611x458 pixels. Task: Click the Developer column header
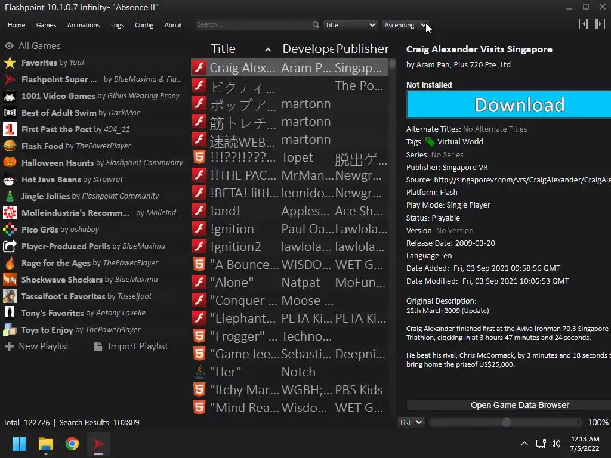[308, 49]
